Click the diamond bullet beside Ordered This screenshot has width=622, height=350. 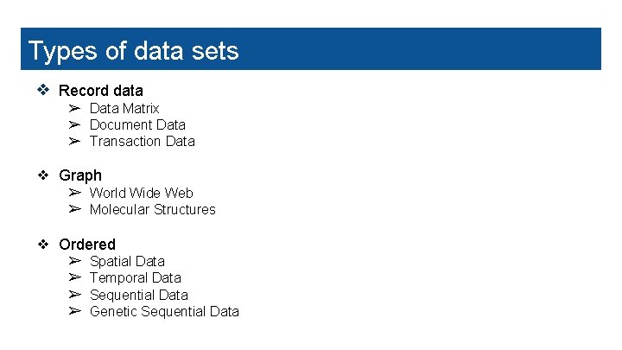43,244
